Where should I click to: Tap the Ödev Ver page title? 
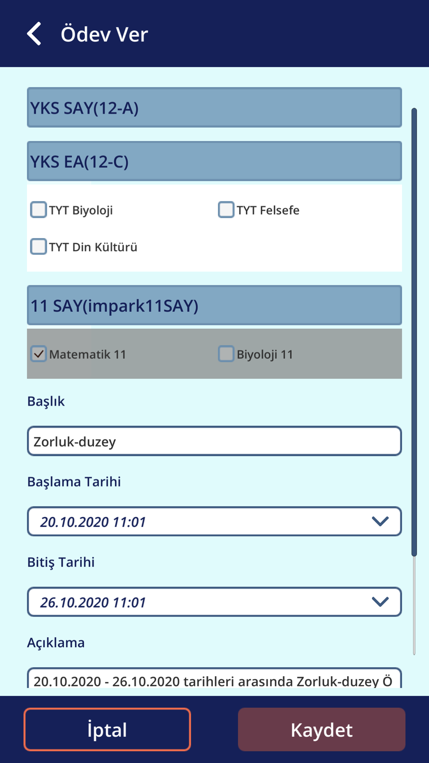(x=104, y=34)
